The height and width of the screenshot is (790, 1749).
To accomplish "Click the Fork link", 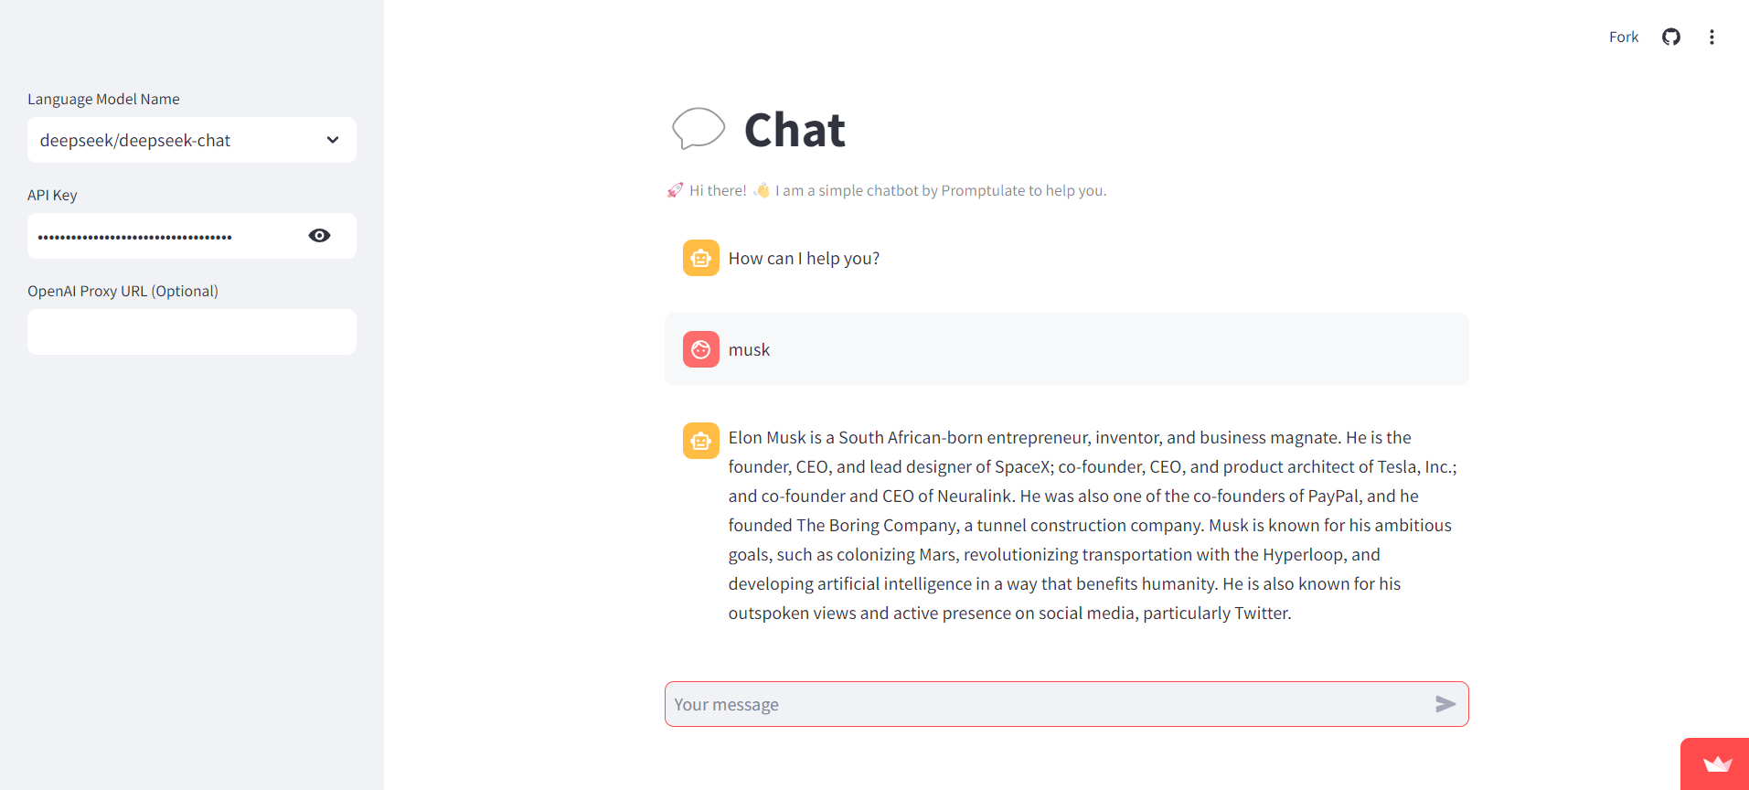I will (1623, 37).
